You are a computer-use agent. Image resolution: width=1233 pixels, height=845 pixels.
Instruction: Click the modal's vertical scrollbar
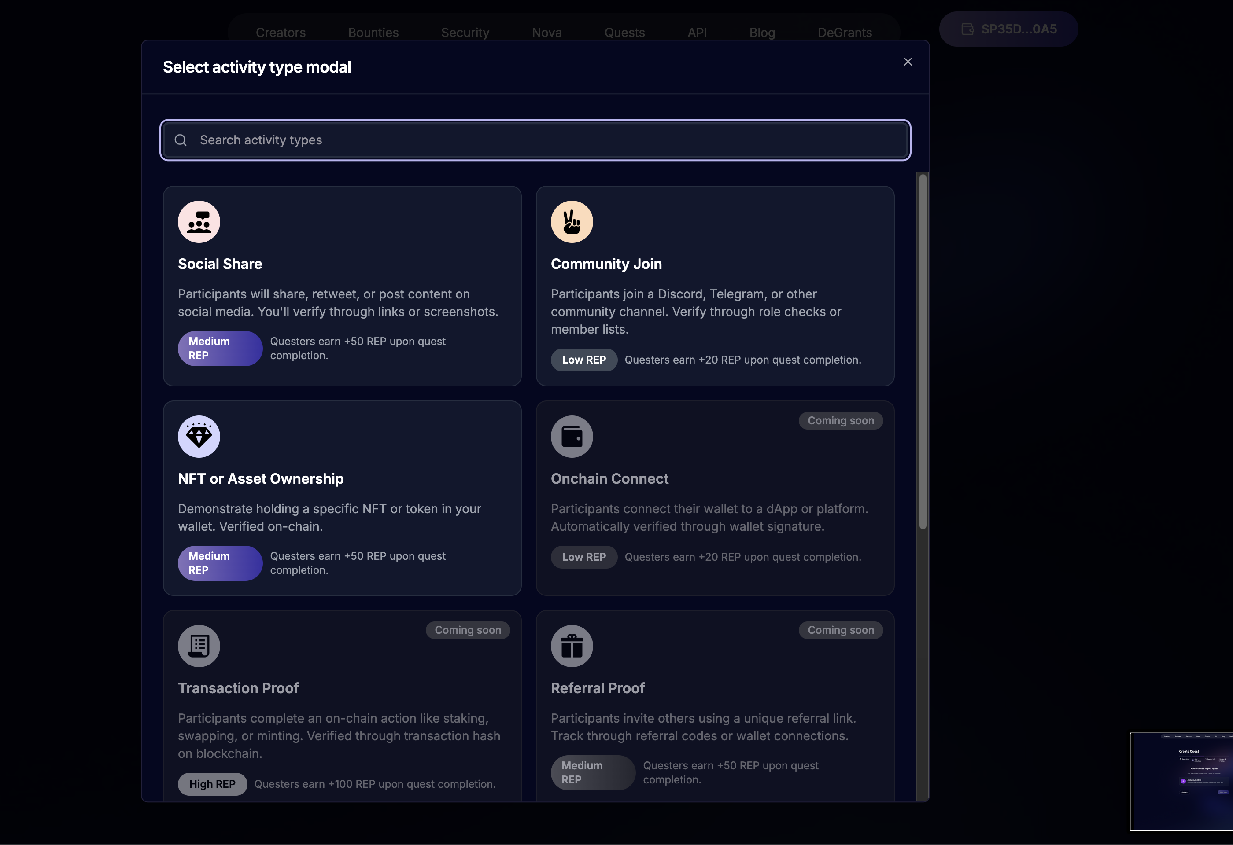[x=923, y=351]
